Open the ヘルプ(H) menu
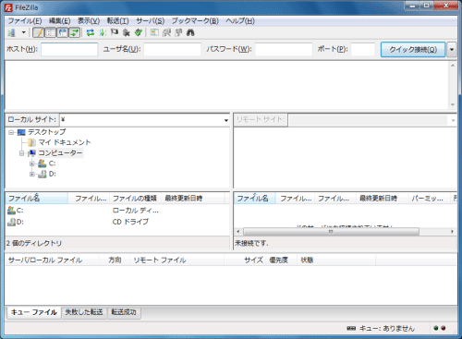Screen dimensions: 462x339 click(x=240, y=21)
